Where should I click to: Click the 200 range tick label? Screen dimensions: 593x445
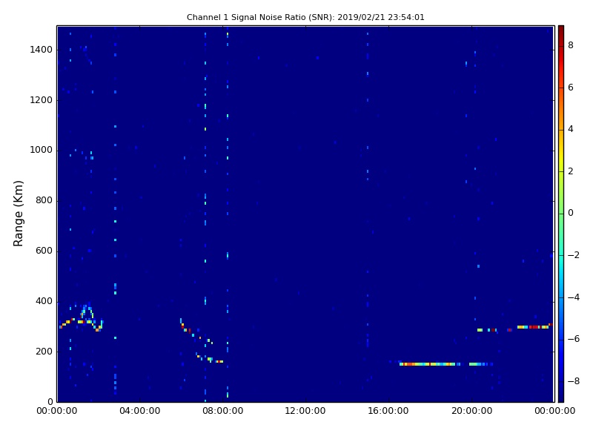click(44, 351)
